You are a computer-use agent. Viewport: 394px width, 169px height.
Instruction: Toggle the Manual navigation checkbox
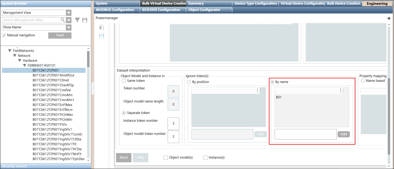(x=4, y=35)
